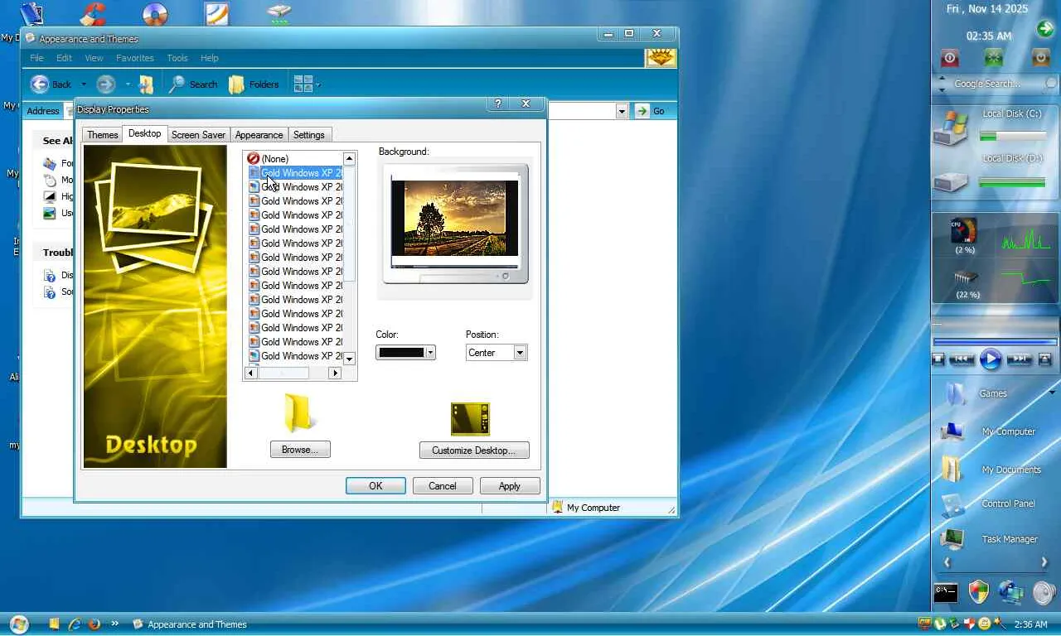This screenshot has width=1061, height=636.
Task: Open CCleaner desktop icon
Action: 92,14
